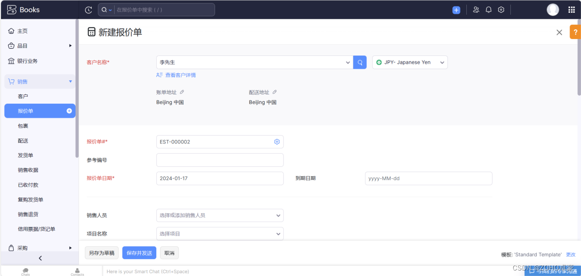Click the orange help question mark
The image size is (581, 276).
(x=575, y=32)
